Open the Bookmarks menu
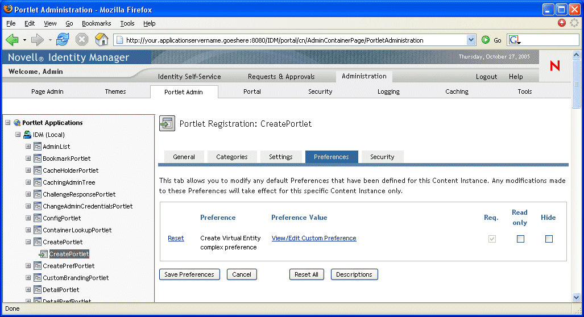584x317 pixels. [x=96, y=23]
